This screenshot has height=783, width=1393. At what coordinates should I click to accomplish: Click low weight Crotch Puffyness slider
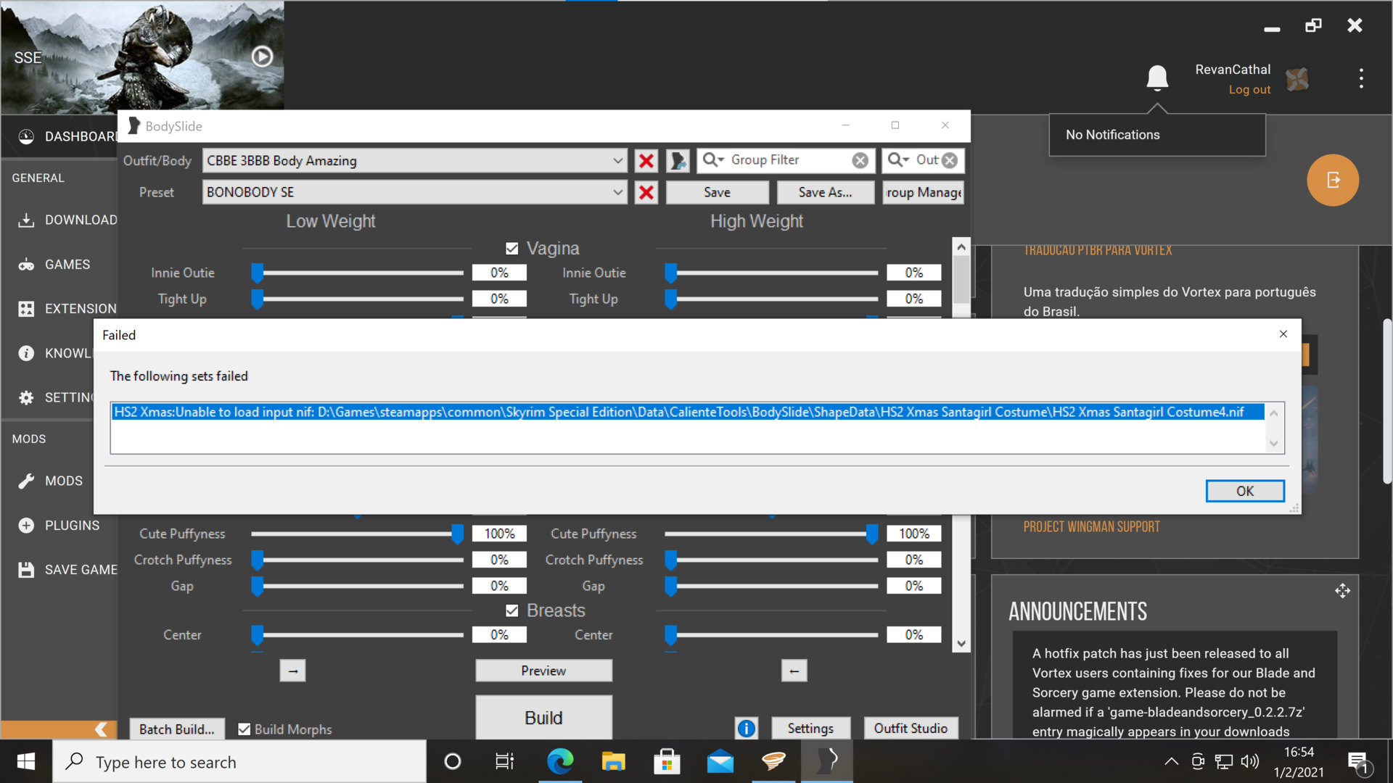tap(357, 560)
